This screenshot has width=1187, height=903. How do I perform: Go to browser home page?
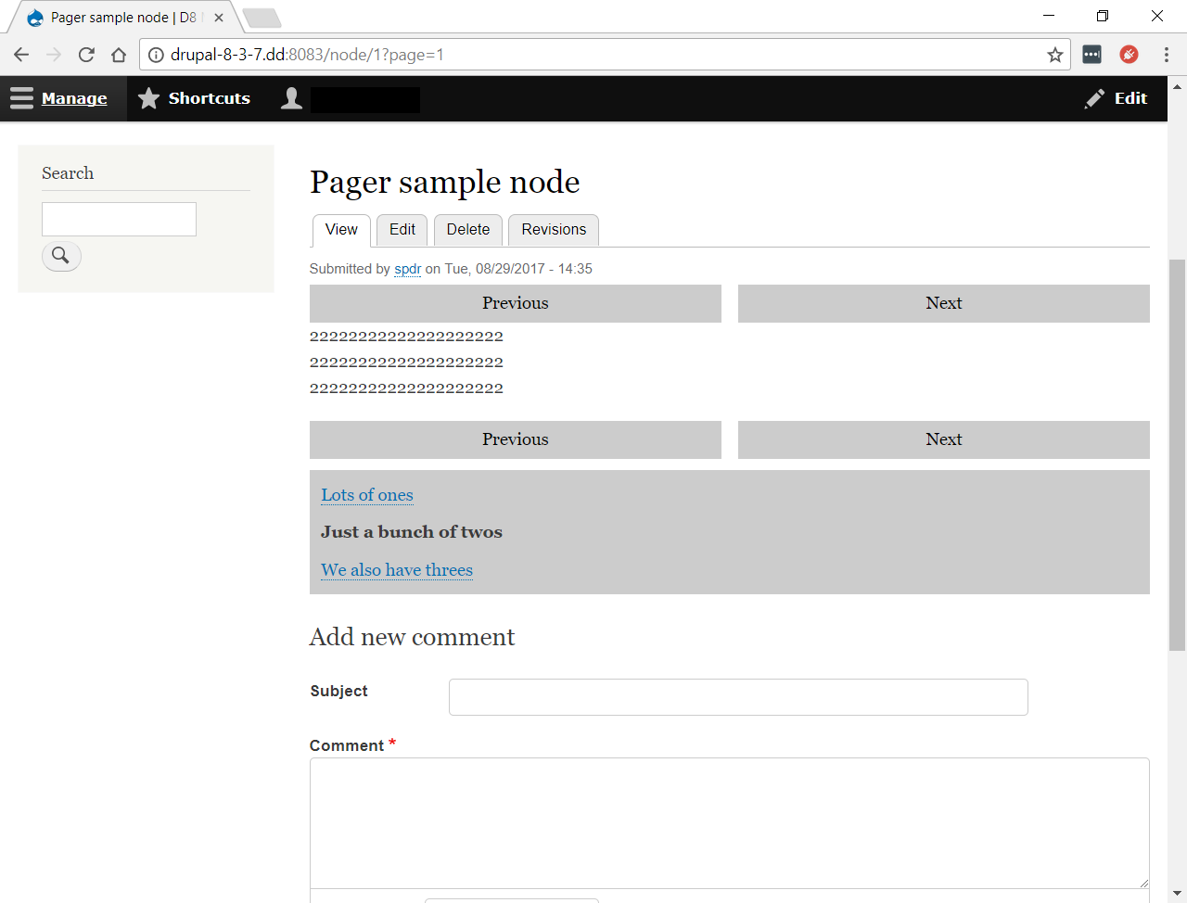click(119, 55)
